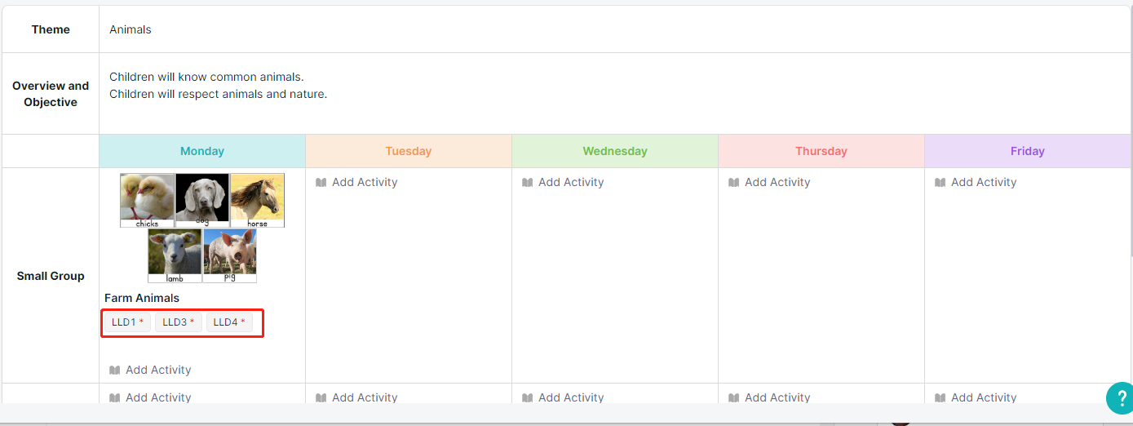Open the teal help question mark icon
Viewport: 1133px width, 426px height.
coord(1118,398)
